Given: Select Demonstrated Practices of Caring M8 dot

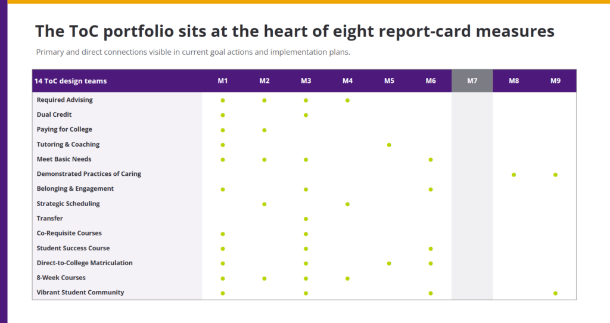Looking at the screenshot, I should coord(513,175).
